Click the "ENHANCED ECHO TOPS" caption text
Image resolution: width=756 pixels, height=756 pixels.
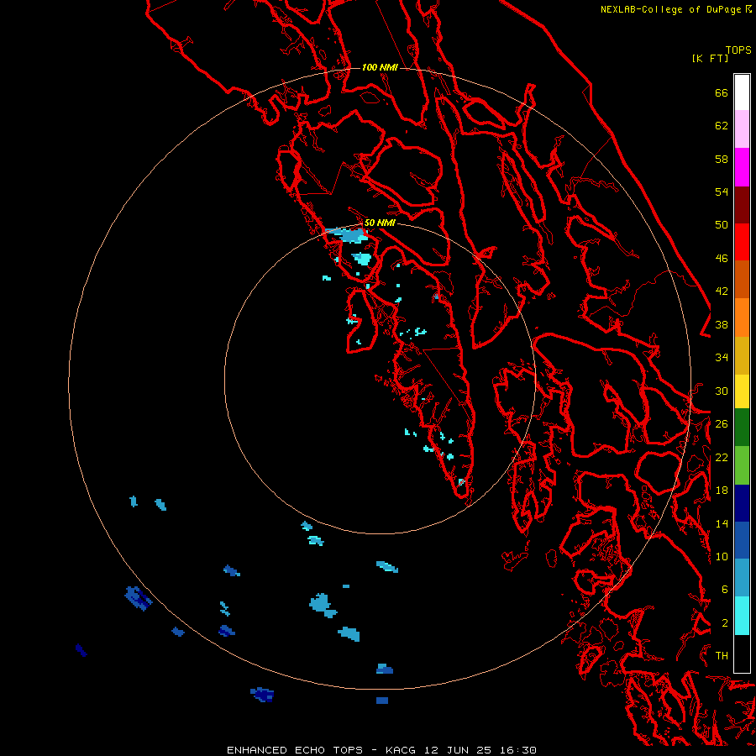pyautogui.click(x=295, y=750)
